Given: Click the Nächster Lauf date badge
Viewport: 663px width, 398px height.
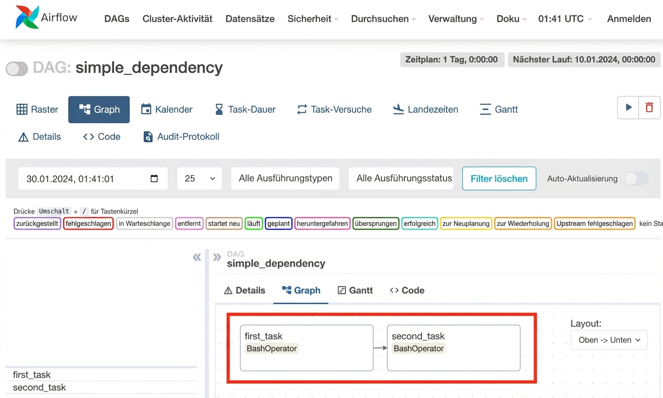Looking at the screenshot, I should (x=584, y=60).
